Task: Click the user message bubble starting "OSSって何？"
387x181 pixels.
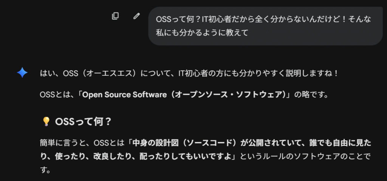Action: (265, 26)
